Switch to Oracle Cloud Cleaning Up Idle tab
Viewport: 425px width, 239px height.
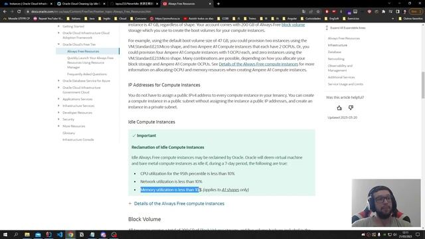tap(80, 4)
